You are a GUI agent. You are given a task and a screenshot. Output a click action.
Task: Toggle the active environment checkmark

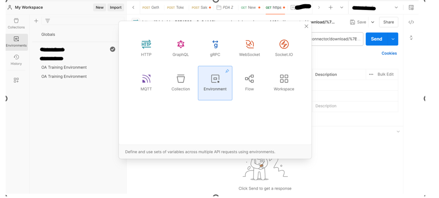[113, 49]
